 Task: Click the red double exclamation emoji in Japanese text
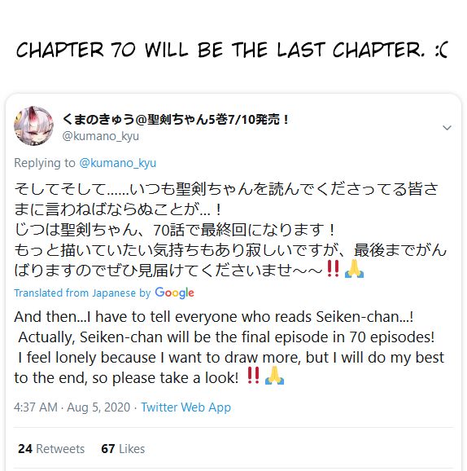[x=333, y=269]
